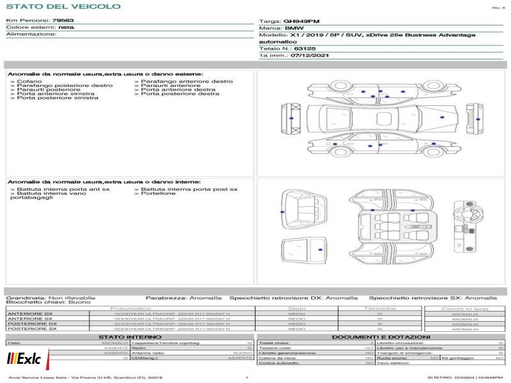Screen dimensions: 511x383
Task: Click the Antenna radio row
Action: [192, 353]
